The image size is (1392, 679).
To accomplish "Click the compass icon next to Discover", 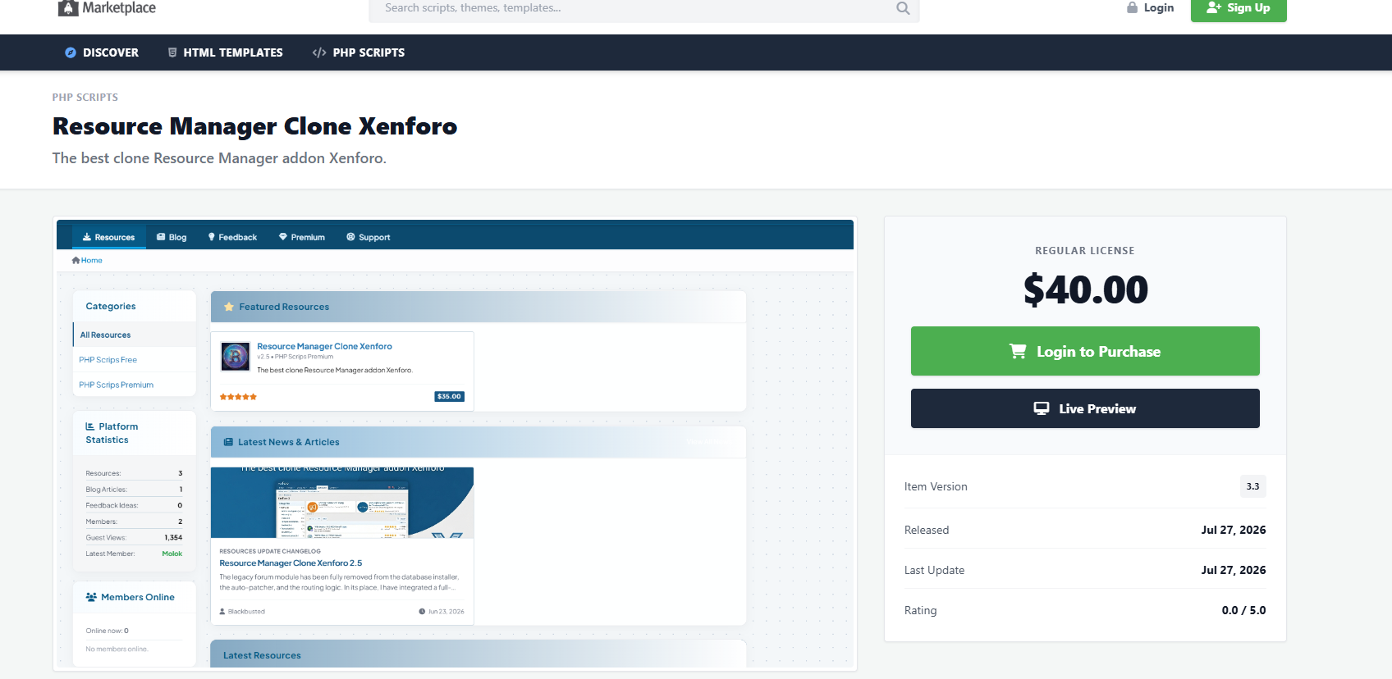I will (x=71, y=52).
